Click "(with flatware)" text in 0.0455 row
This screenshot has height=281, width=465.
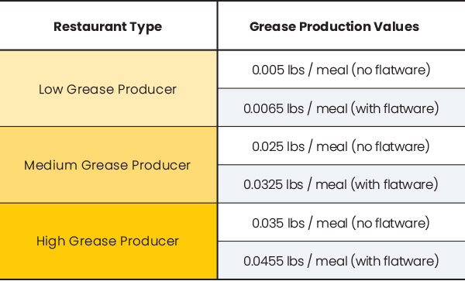tap(394, 261)
